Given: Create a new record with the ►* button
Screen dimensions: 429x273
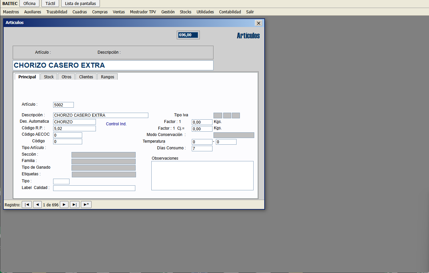Looking at the screenshot, I should click(86, 205).
